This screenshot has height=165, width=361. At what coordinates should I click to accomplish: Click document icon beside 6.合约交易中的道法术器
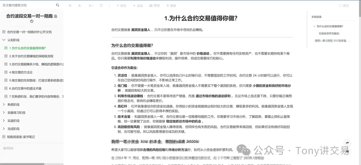coord(6,88)
